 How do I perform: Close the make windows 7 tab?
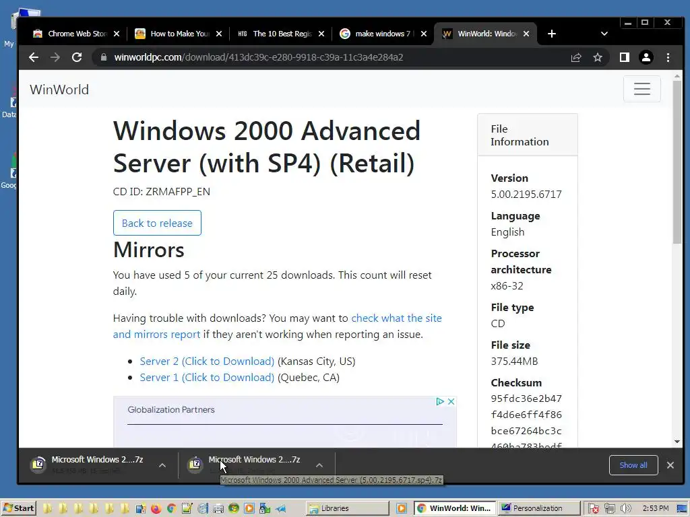coord(424,34)
